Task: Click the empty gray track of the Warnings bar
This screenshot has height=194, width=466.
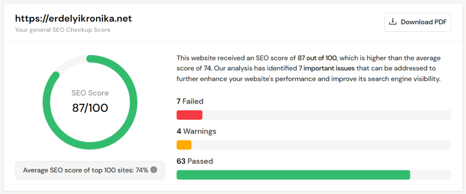Action: 321,145
